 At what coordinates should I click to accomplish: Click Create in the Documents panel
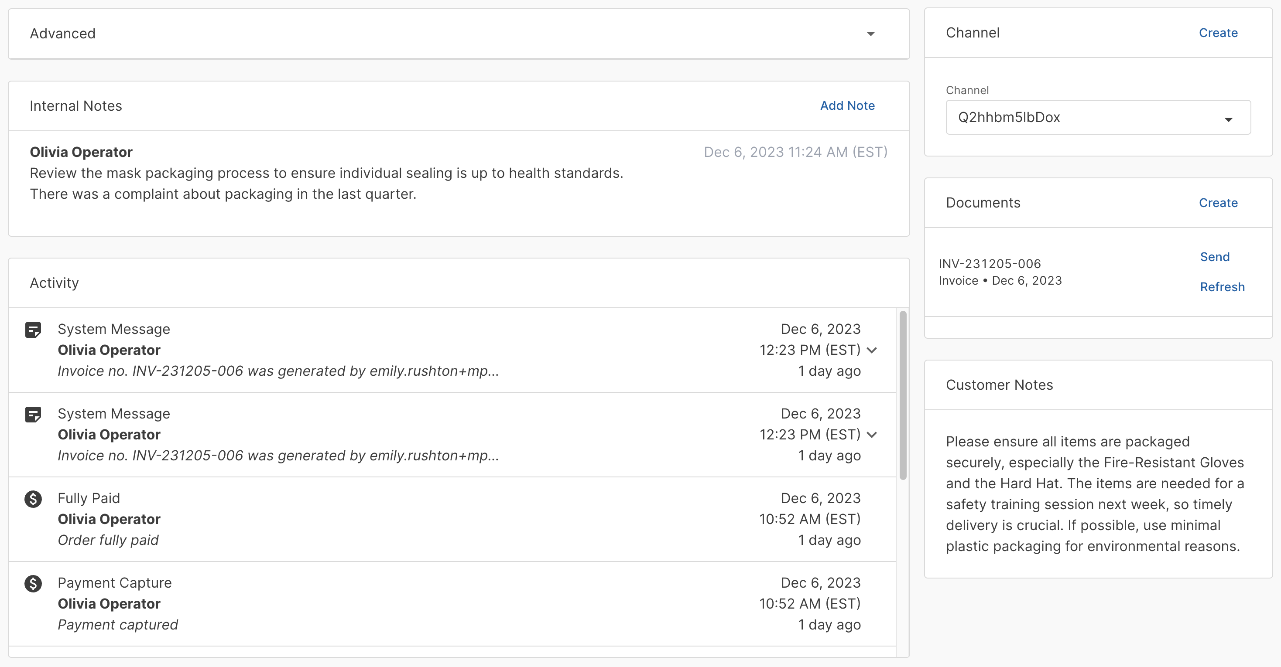point(1218,203)
